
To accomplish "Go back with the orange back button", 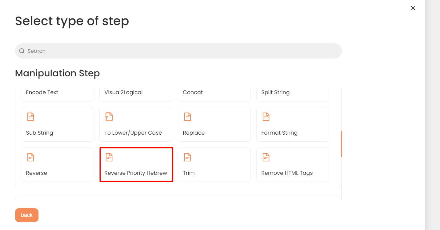I will coord(27,215).
